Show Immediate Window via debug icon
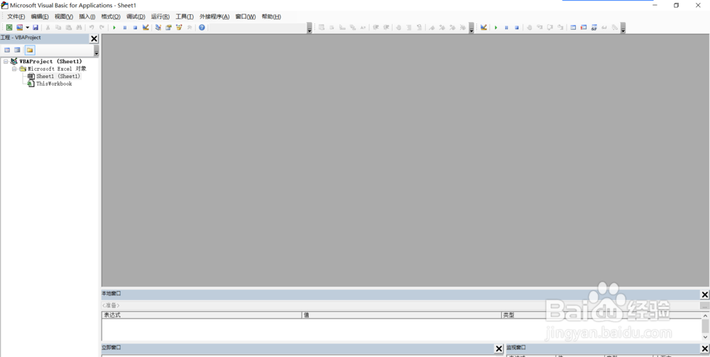The height and width of the screenshot is (357, 710). [x=583, y=28]
